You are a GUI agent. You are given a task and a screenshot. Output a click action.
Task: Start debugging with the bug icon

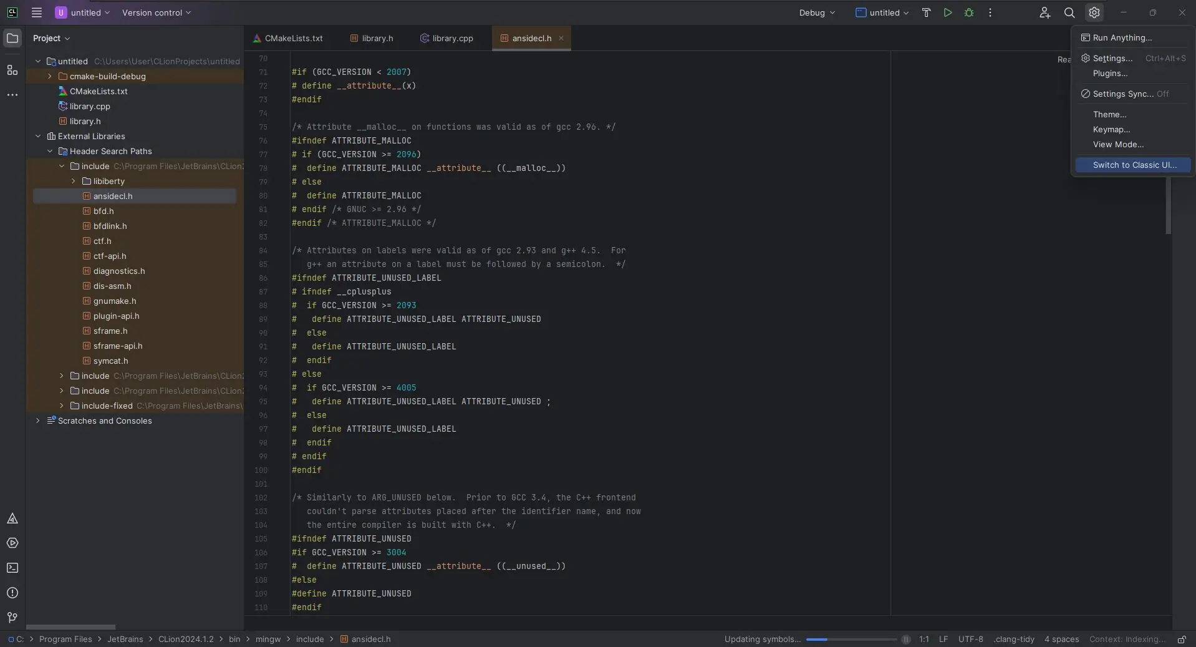[x=968, y=12]
